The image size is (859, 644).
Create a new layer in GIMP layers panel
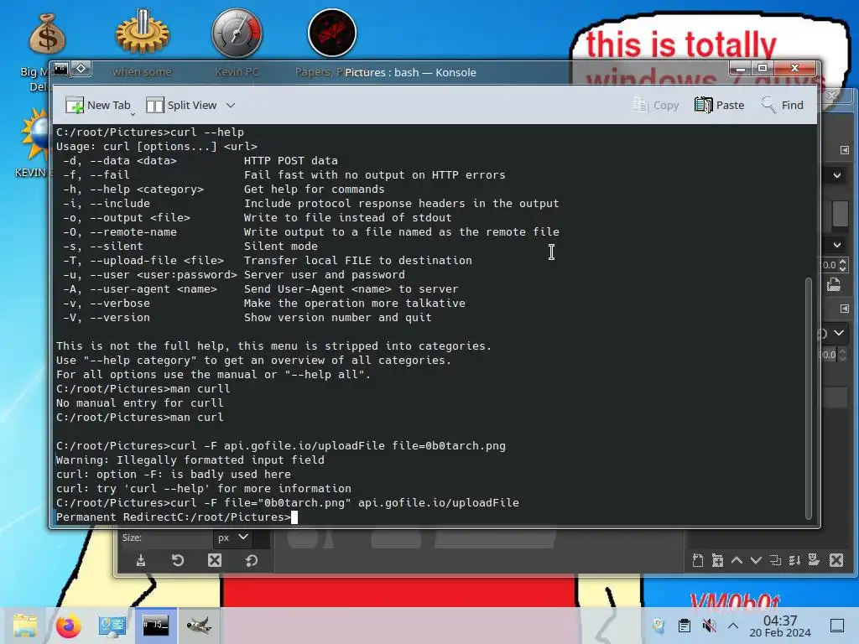(x=698, y=560)
